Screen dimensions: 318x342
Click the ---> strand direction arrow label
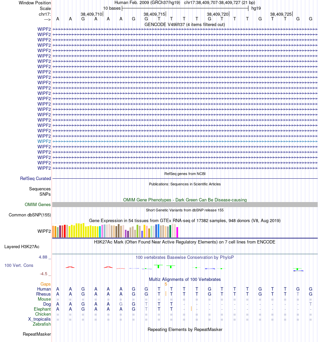48,20
